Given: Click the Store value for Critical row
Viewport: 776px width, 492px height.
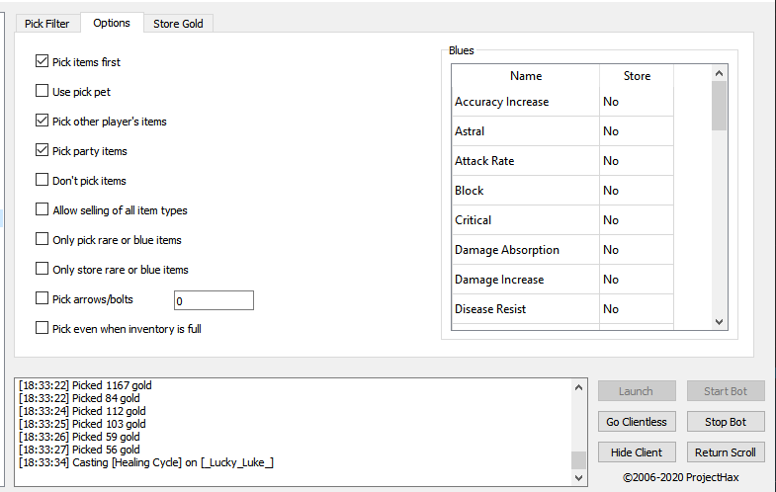Looking at the screenshot, I should coord(636,220).
